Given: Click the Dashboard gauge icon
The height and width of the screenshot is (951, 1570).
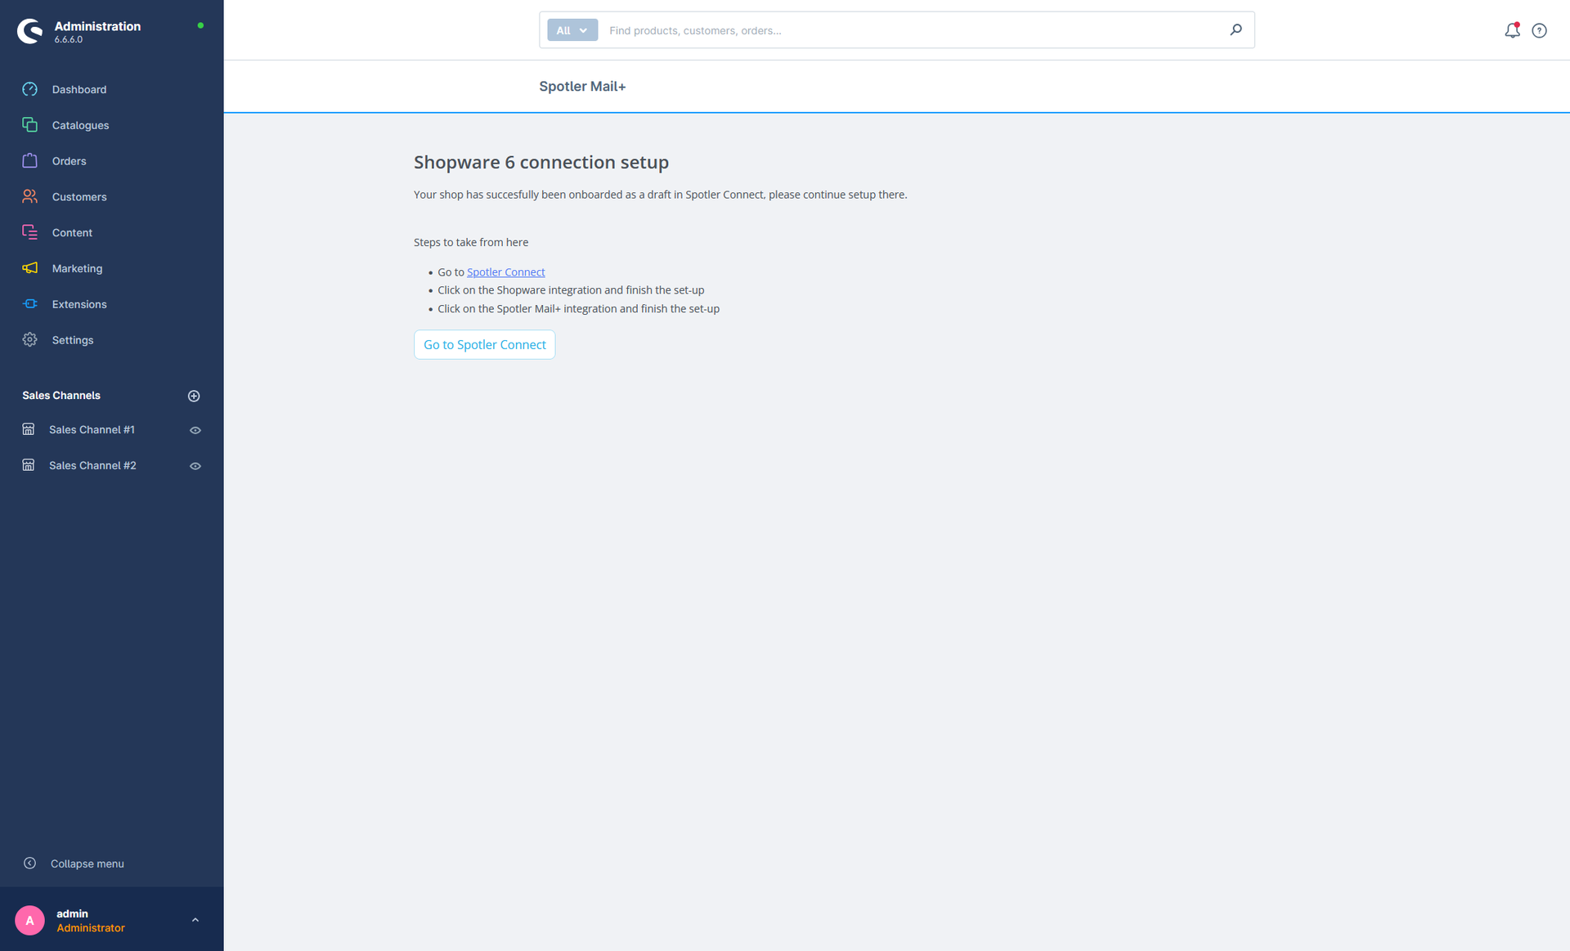Looking at the screenshot, I should [x=30, y=89].
